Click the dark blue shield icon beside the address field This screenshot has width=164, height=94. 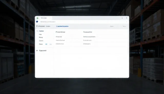coord(37,22)
